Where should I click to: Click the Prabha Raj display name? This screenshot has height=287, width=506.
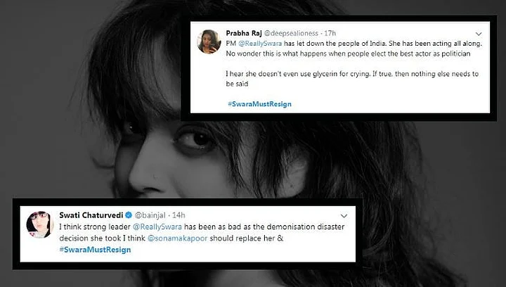pos(245,33)
